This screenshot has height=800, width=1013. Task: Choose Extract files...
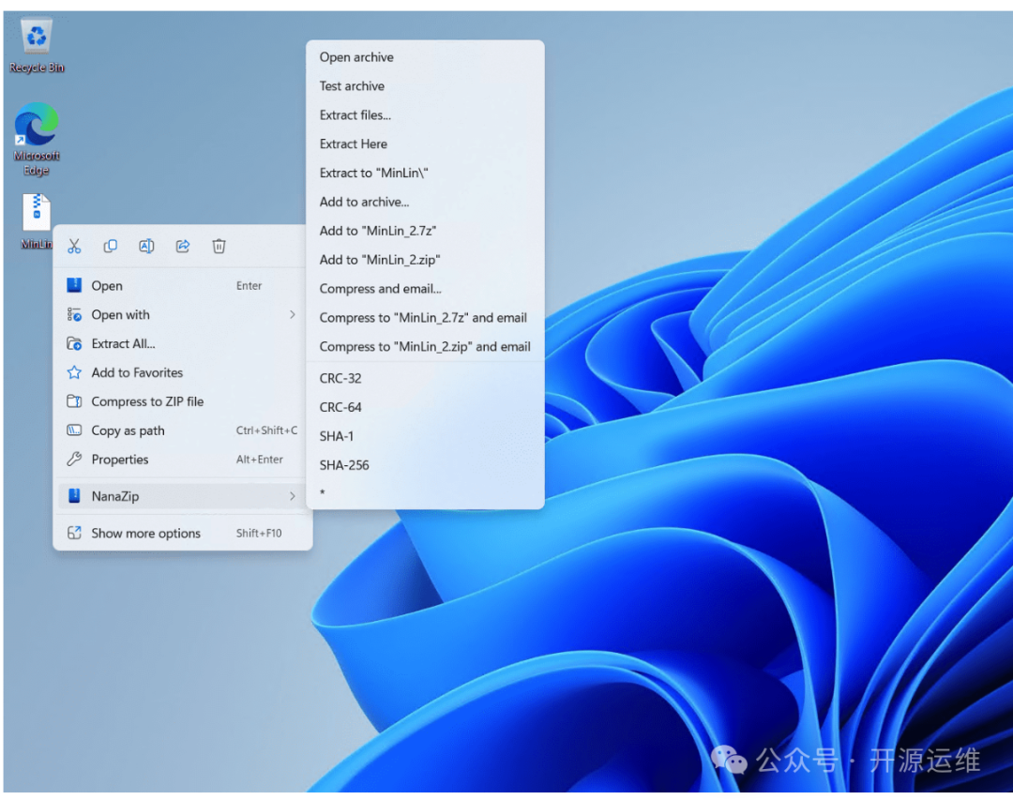click(x=425, y=115)
